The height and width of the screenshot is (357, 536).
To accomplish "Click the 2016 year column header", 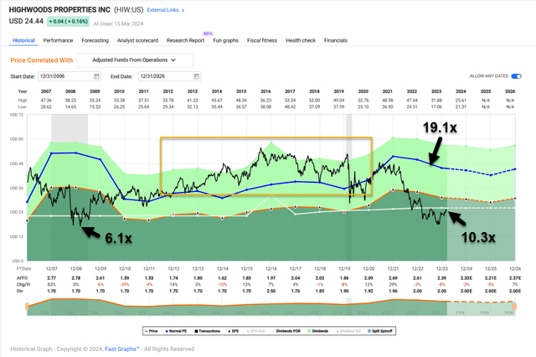I will click(265, 91).
